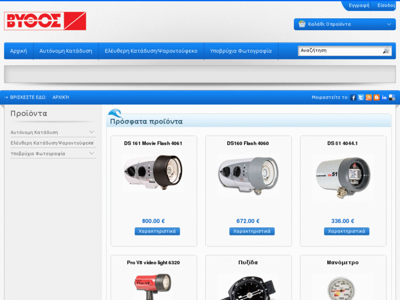
Task: Share on Delicious icon
Action: pos(392,97)
